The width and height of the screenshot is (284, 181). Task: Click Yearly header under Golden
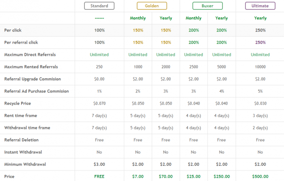166,18
